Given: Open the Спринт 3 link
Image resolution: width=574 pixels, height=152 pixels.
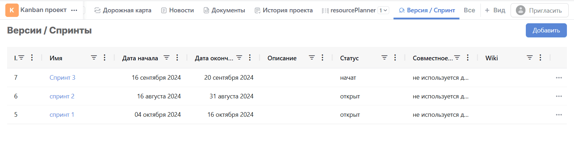Looking at the screenshot, I should coord(62,78).
